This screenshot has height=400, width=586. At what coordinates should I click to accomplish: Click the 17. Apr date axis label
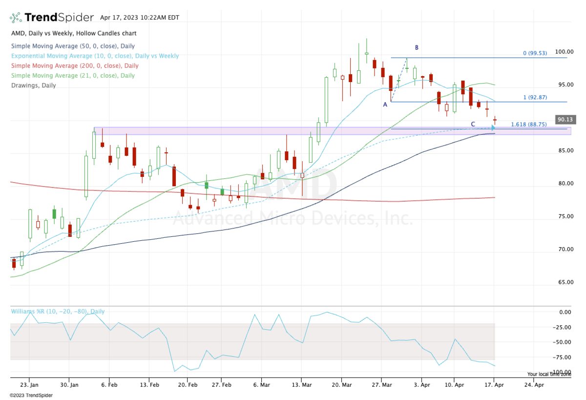(494, 384)
